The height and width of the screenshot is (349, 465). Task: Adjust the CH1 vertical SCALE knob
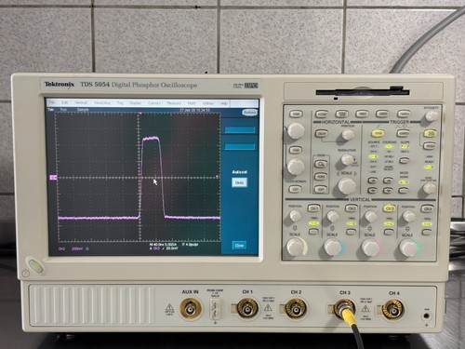tap(295, 248)
